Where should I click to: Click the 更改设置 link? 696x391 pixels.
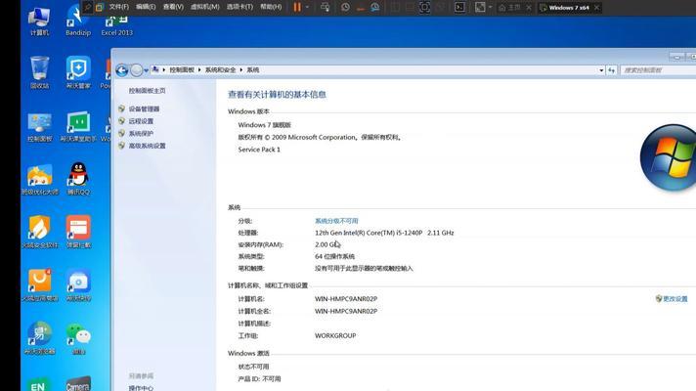674,299
